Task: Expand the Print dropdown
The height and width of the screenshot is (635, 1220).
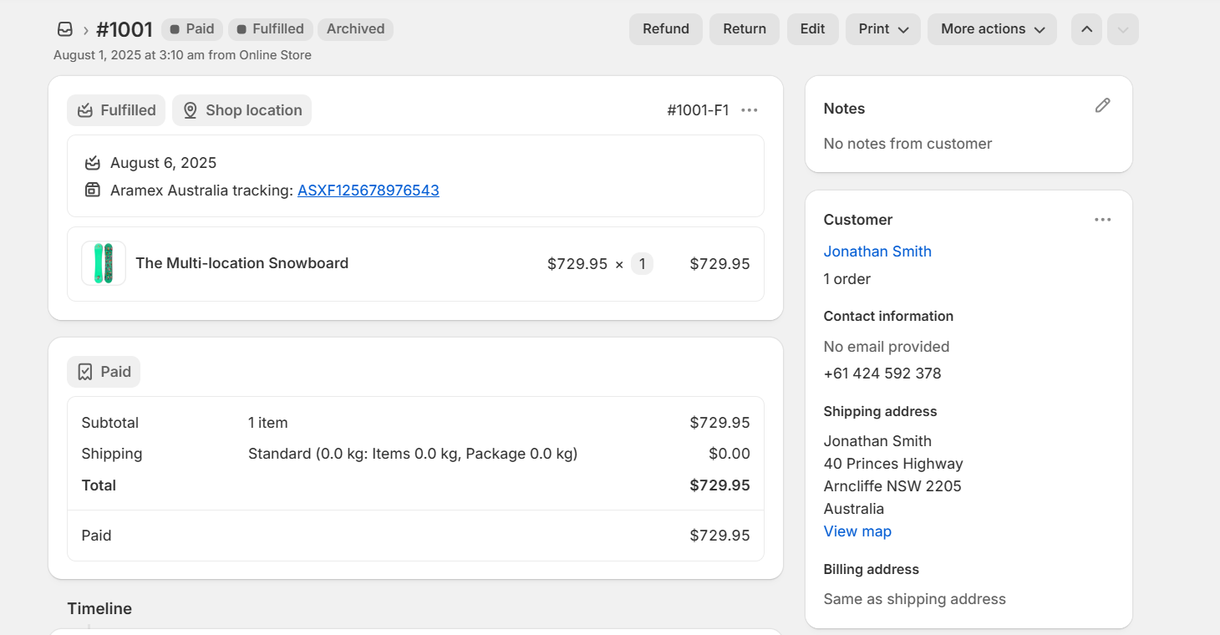Action: coord(882,29)
